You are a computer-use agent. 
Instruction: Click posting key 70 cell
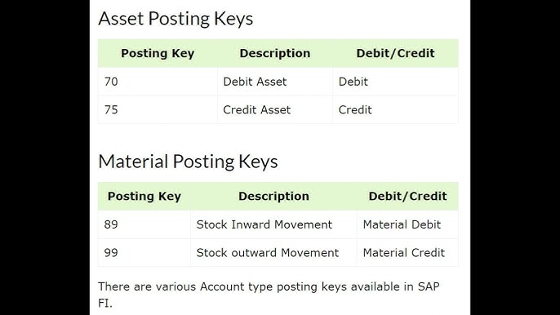(x=158, y=82)
